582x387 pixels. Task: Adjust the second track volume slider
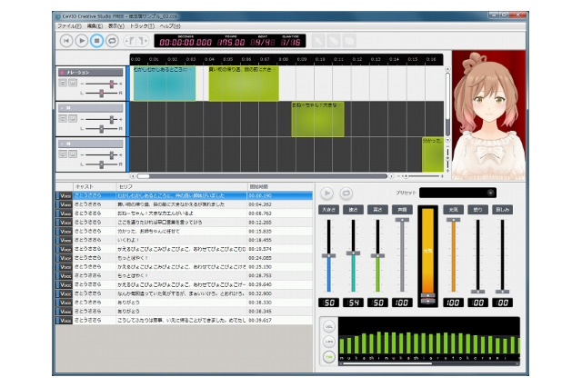[x=111, y=119]
